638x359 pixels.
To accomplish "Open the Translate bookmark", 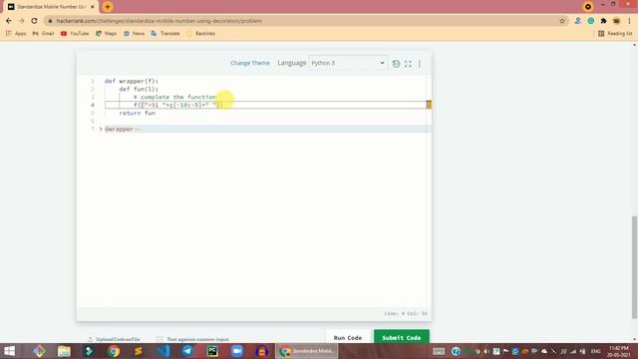I will pos(165,33).
